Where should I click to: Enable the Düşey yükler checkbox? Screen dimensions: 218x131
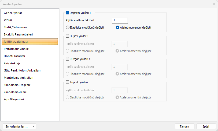(x=68, y=36)
